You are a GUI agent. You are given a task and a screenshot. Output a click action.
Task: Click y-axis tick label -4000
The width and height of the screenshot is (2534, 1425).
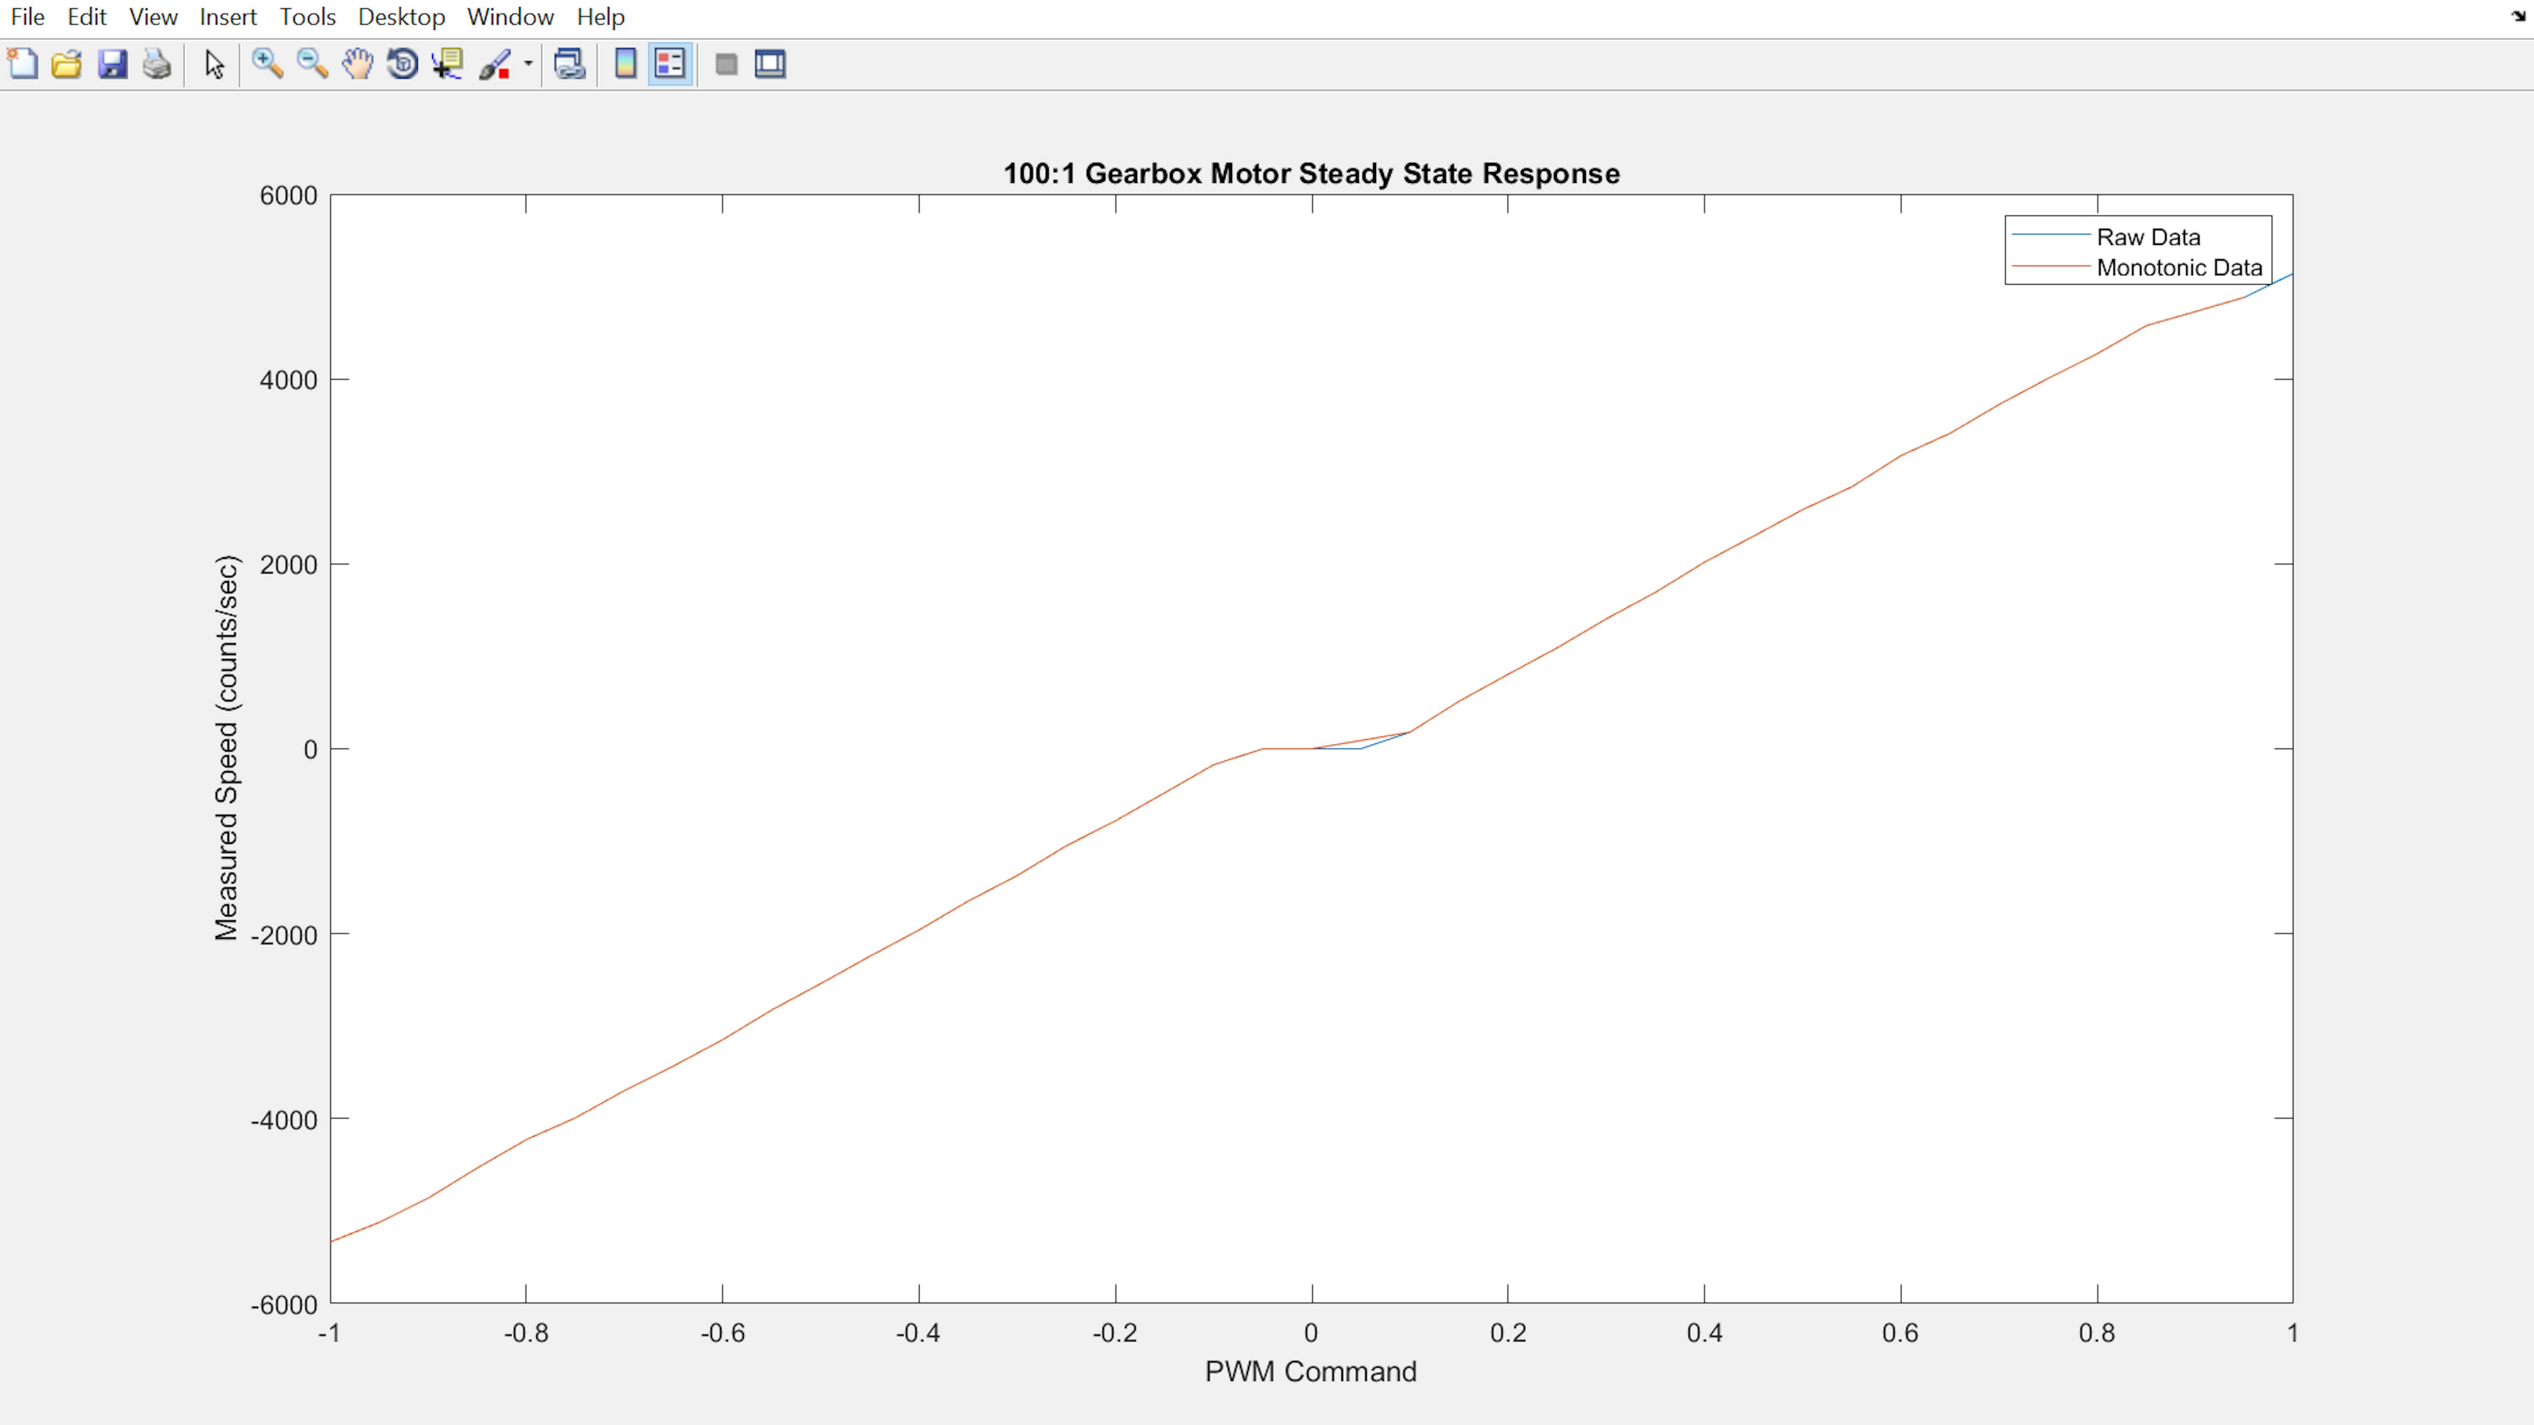tap(284, 1119)
